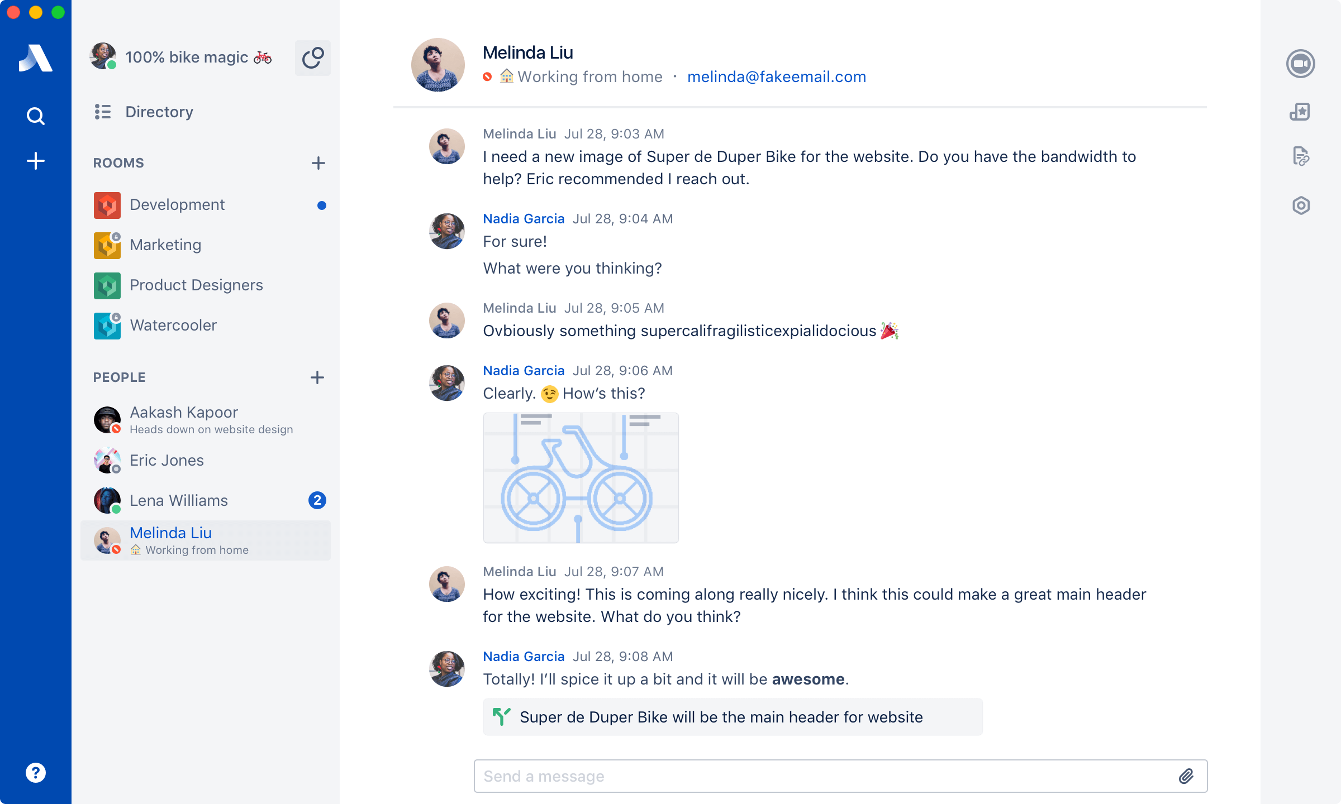Open Lena Williams conversation
Viewport: 1341px width, 804px height.
click(179, 500)
